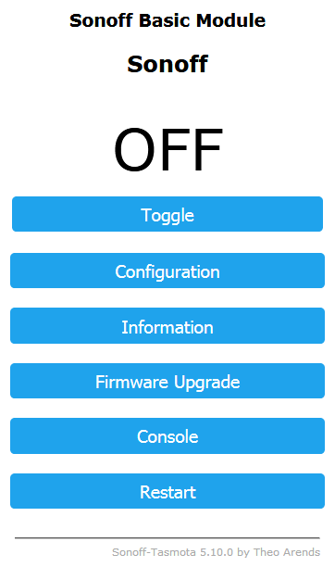Click the Restart button
This screenshot has width=335, height=567.
pos(167,491)
